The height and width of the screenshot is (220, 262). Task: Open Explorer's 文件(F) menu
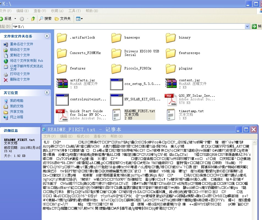point(6,11)
